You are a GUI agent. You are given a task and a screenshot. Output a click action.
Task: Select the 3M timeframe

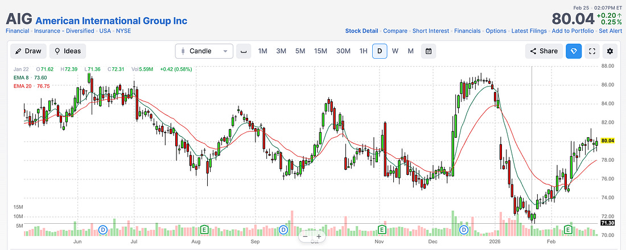tap(282, 51)
